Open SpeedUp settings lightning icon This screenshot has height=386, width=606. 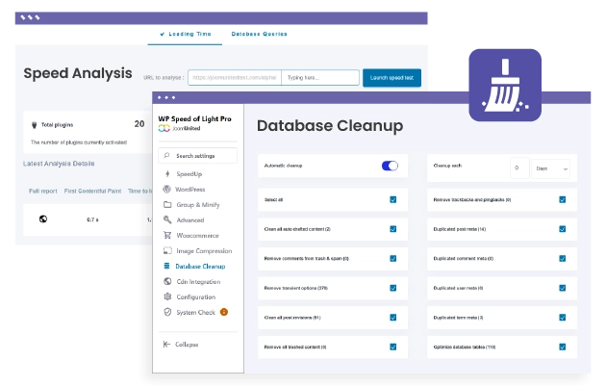click(x=167, y=174)
